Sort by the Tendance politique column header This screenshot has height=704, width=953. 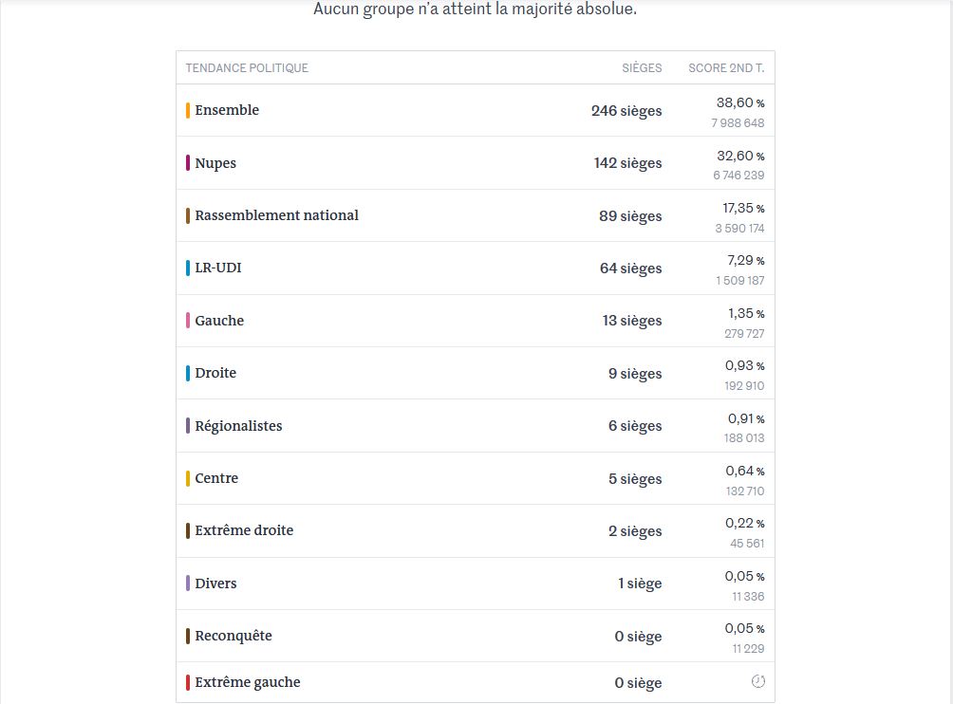[x=247, y=68]
